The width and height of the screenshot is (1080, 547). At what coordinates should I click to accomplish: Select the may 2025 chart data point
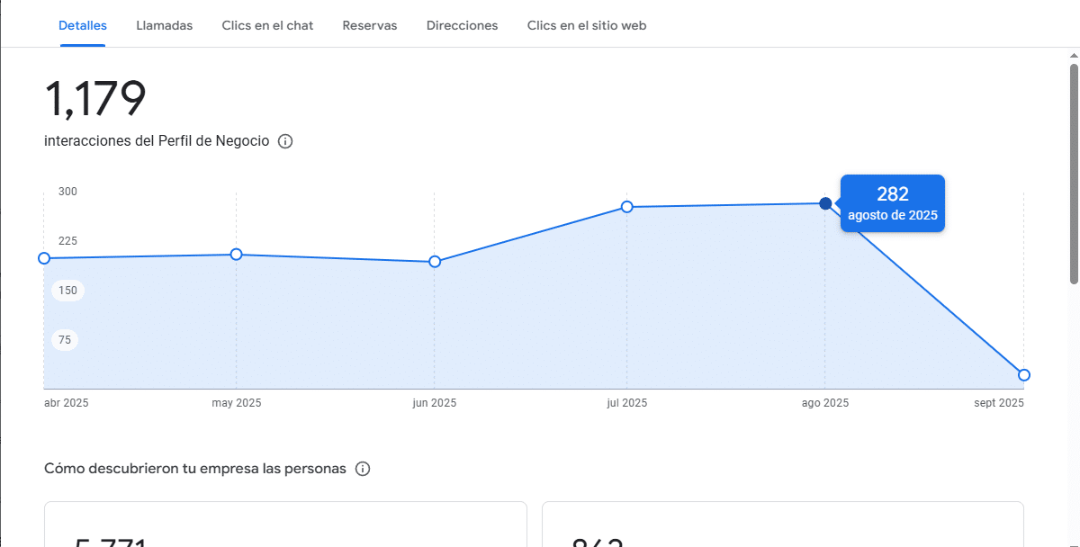(237, 255)
